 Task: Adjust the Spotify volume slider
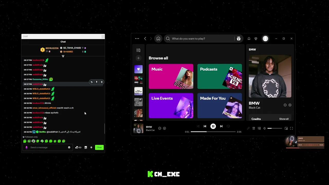point(275,128)
